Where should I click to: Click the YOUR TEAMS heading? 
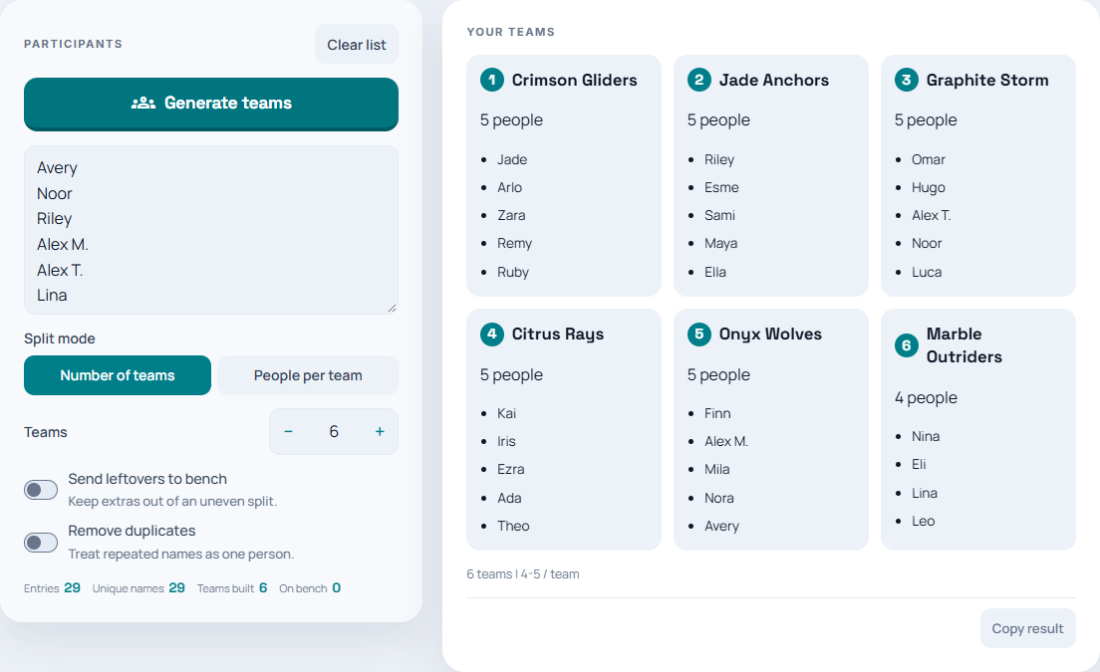[x=511, y=32]
